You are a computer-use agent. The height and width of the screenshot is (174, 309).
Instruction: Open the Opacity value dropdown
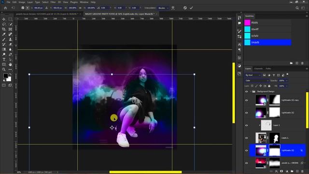coord(287,81)
